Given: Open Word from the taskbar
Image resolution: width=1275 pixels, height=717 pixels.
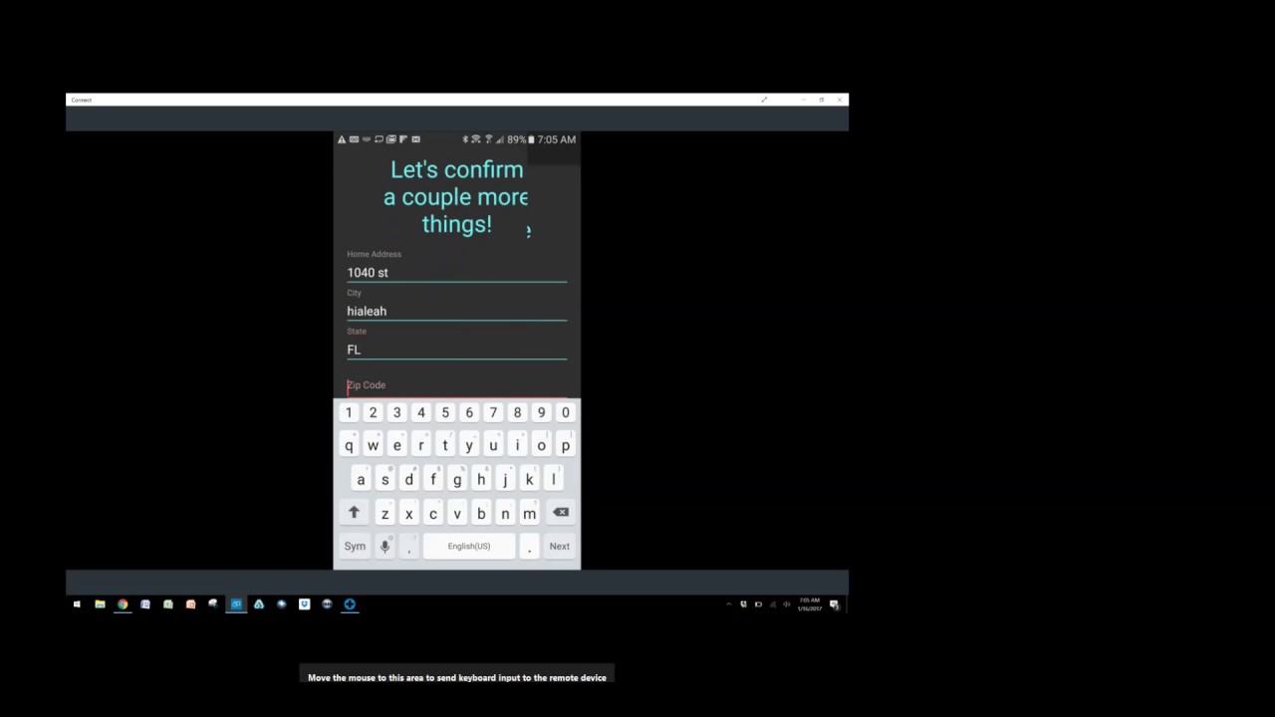Looking at the screenshot, I should pyautogui.click(x=145, y=604).
